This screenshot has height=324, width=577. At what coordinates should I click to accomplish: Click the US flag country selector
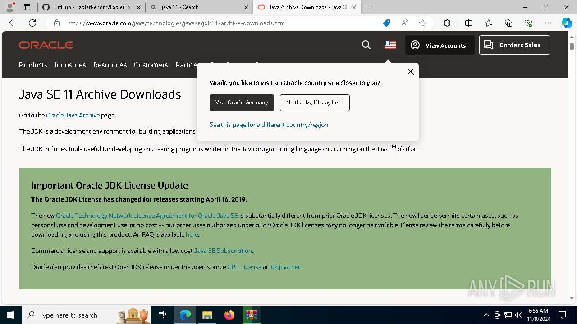[x=391, y=45]
